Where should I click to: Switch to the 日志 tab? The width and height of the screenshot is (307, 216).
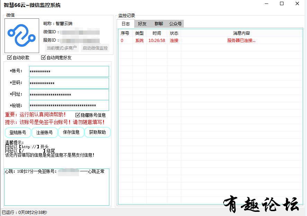pos(126,24)
